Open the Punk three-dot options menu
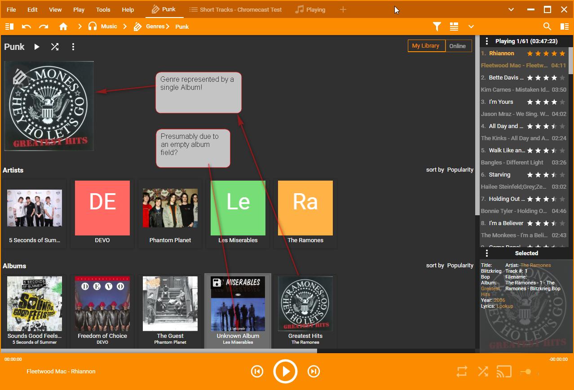 [73, 47]
